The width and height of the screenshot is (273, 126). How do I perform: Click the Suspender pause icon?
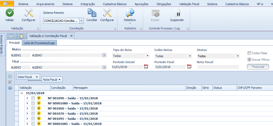[x=177, y=13]
